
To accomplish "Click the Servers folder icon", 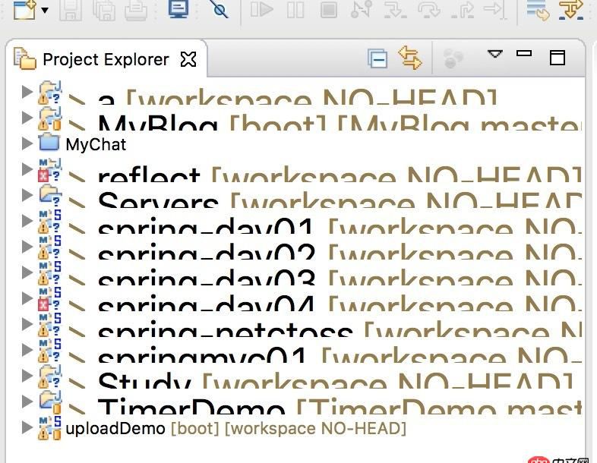I will pos(49,197).
